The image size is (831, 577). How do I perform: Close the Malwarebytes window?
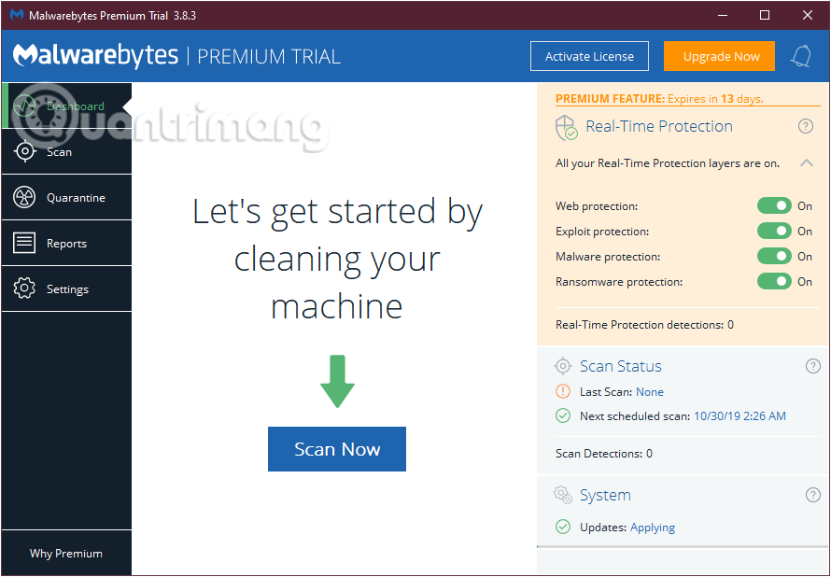(x=807, y=15)
